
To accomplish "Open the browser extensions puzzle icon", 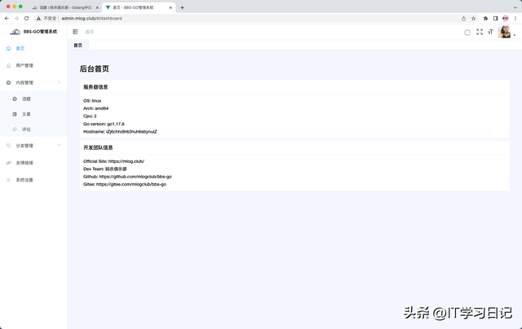I will (485, 18).
